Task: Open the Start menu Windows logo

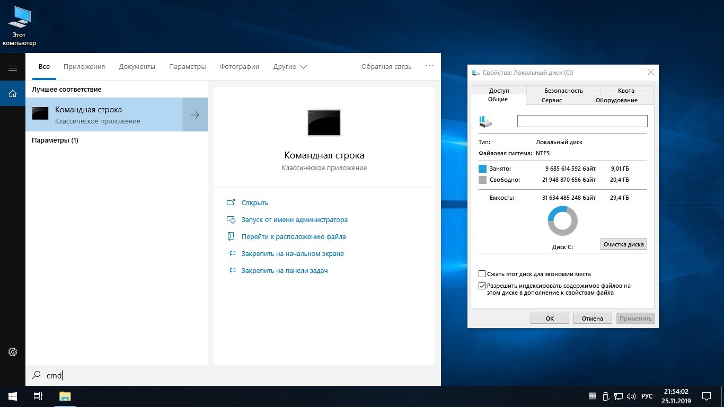Action: [12, 396]
